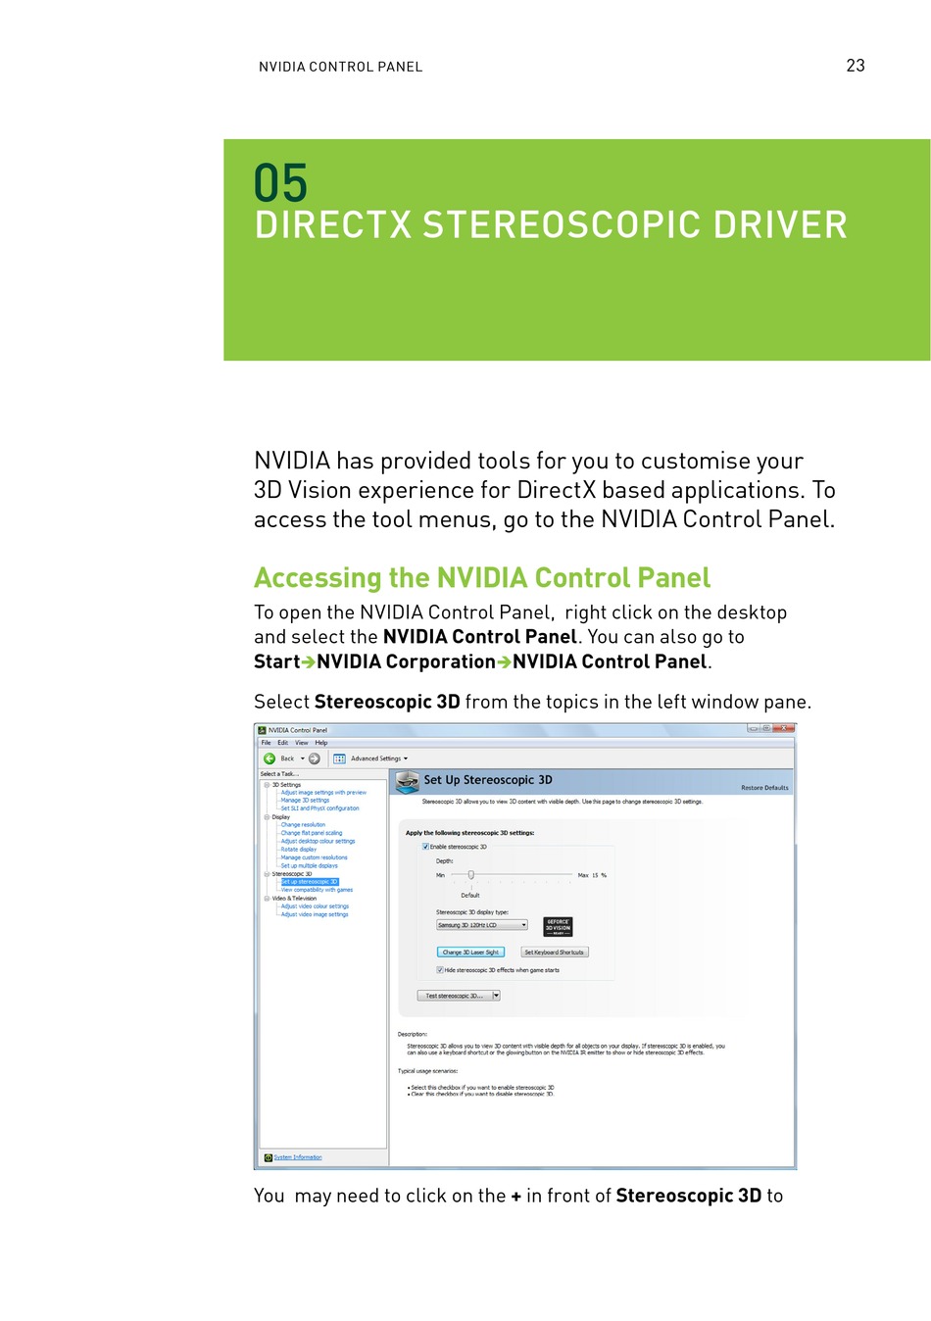Click the Set Keyboard Shortcuts button
The width and height of the screenshot is (931, 1321).
554,953
